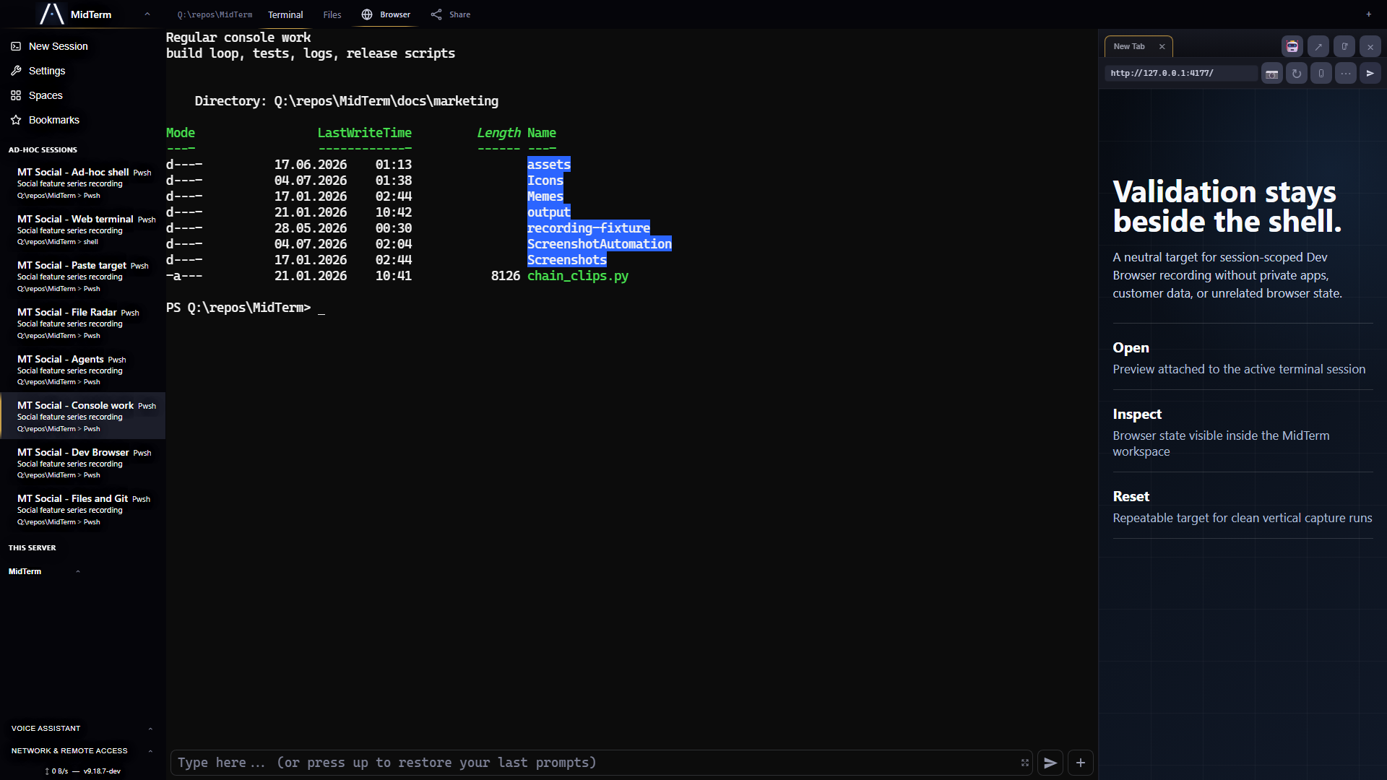Select the MT Social - Files and Git session
Image resolution: width=1387 pixels, height=780 pixels.
coord(83,509)
